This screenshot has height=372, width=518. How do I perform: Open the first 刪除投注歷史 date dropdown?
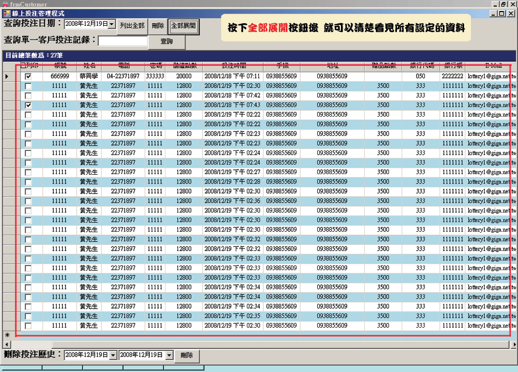tap(113, 355)
